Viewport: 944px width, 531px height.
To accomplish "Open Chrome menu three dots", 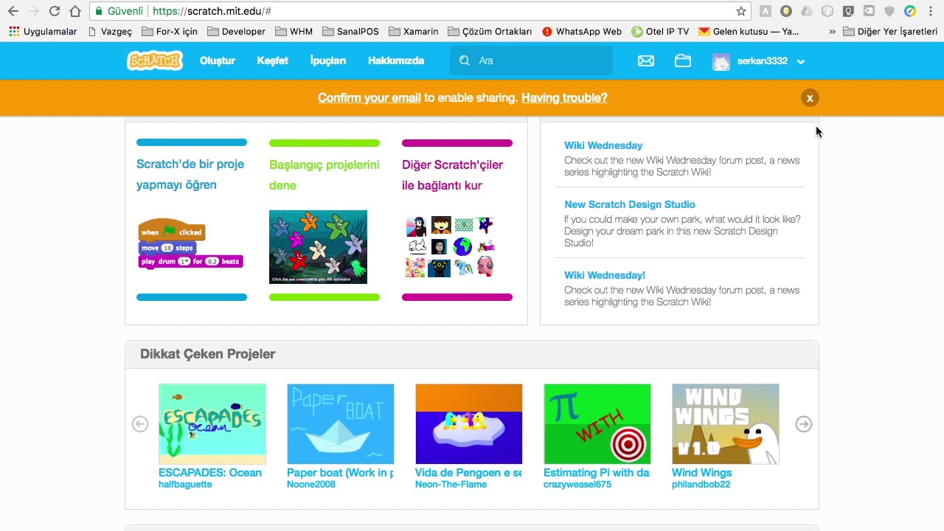I will (931, 11).
